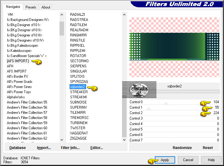Click the filter preview image
This screenshot has width=224, height=166.
coord(174,47)
